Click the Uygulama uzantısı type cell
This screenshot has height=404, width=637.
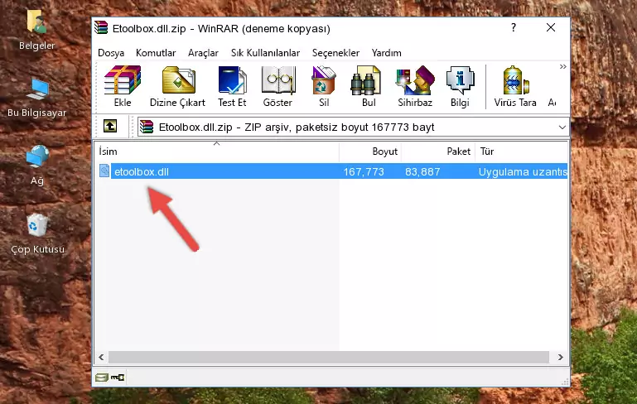pyautogui.click(x=523, y=171)
